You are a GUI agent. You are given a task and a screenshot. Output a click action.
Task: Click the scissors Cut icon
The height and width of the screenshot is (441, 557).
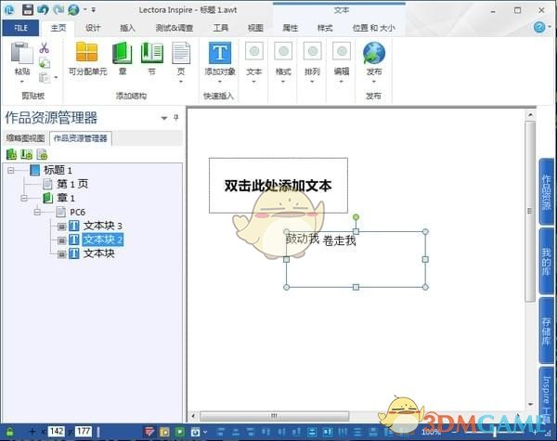click(44, 47)
